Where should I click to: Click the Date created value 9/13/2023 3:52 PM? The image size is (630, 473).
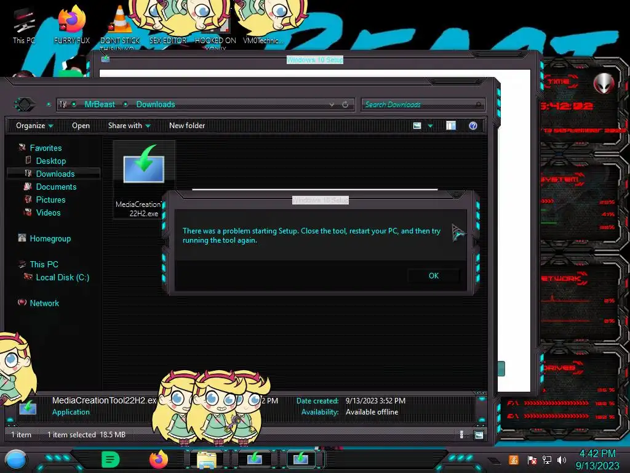pos(375,401)
